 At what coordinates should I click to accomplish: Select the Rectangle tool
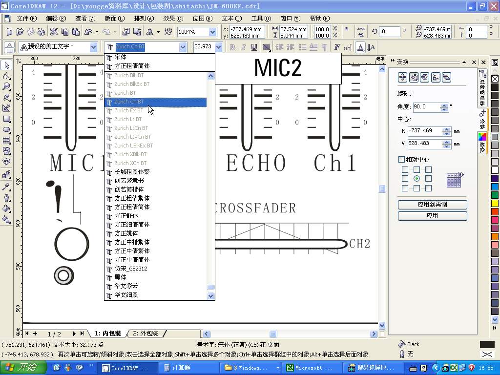pos(6,119)
